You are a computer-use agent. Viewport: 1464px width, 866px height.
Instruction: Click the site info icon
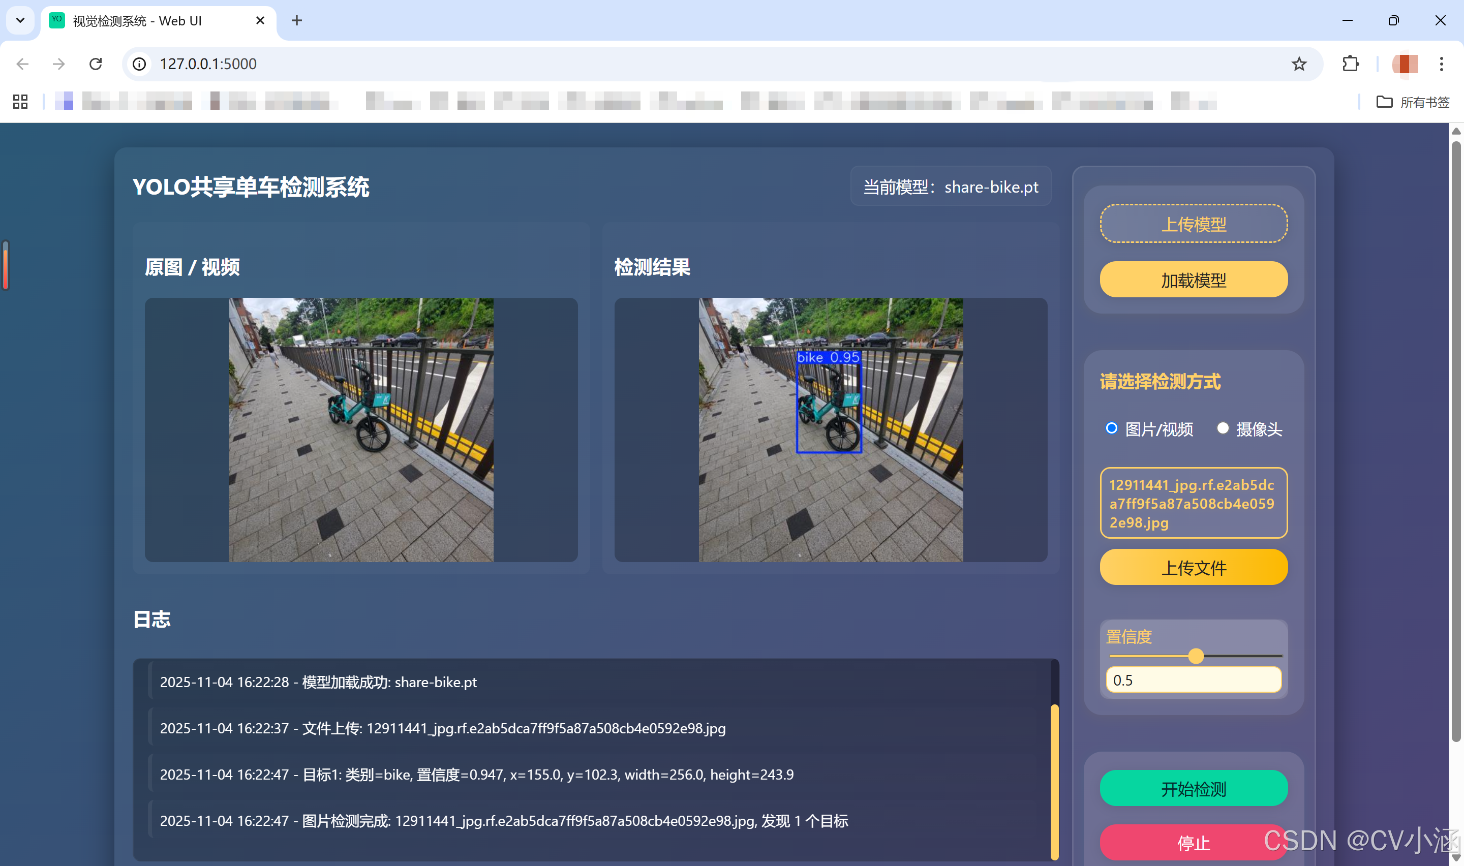coord(139,64)
